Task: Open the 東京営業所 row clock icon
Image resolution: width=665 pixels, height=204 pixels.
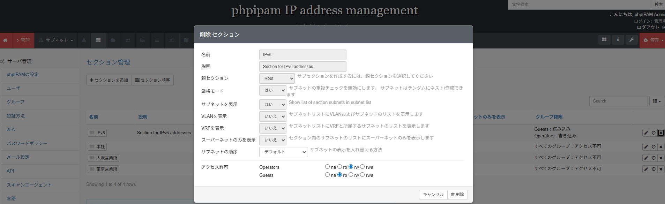Action: [x=653, y=169]
